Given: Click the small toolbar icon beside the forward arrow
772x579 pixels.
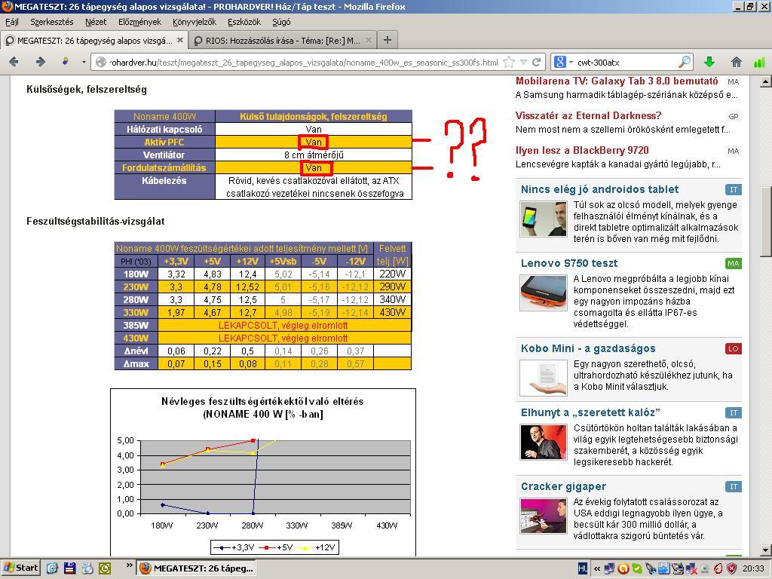Looking at the screenshot, I should point(65,62).
